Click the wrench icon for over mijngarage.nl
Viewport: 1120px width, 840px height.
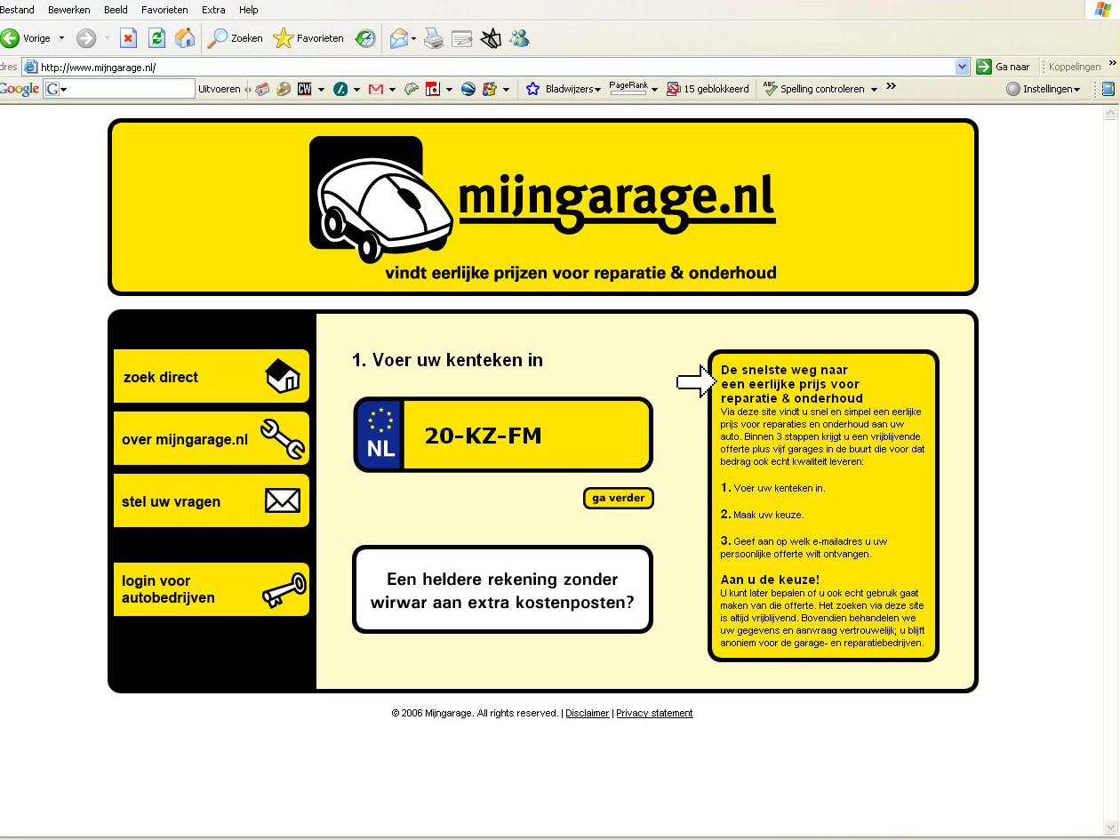click(283, 438)
